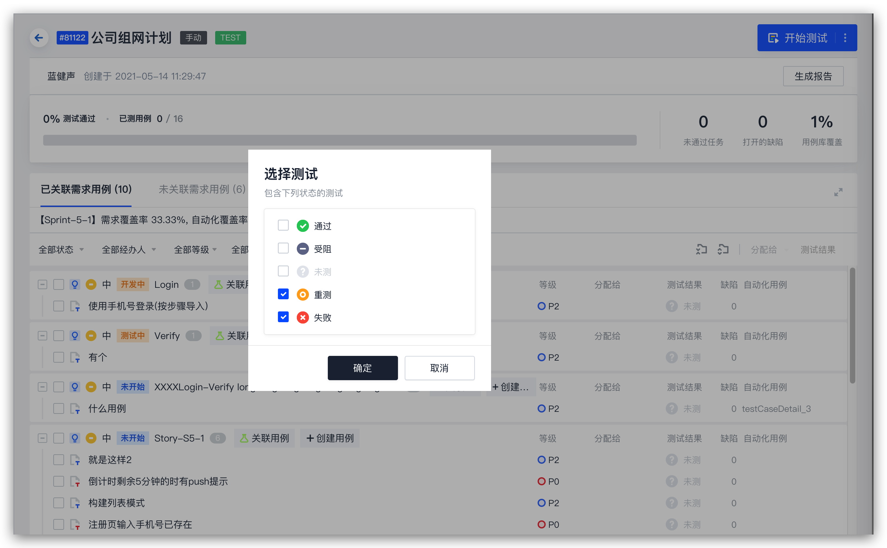Open the 全部经办人 filter dropdown
Viewport: 887px width, 548px height.
click(129, 249)
